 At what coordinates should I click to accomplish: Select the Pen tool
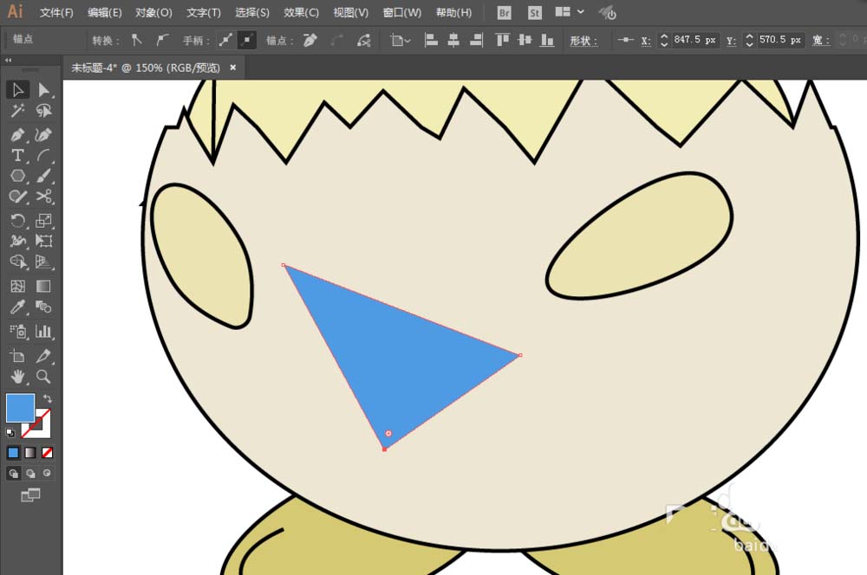click(x=17, y=135)
